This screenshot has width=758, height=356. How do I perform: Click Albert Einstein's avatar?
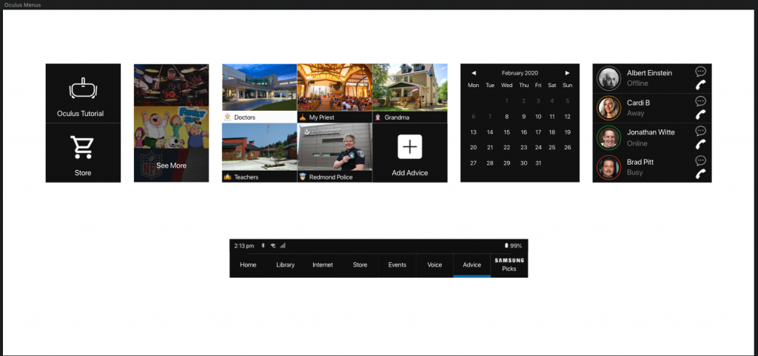tap(608, 78)
